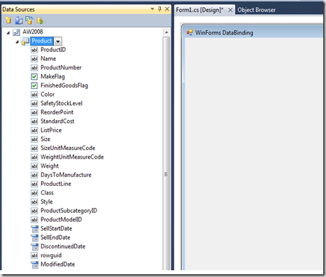Viewport: 326px width, 277px height.
Task: Select the ProductSubcategoryID field
Action: point(69,210)
